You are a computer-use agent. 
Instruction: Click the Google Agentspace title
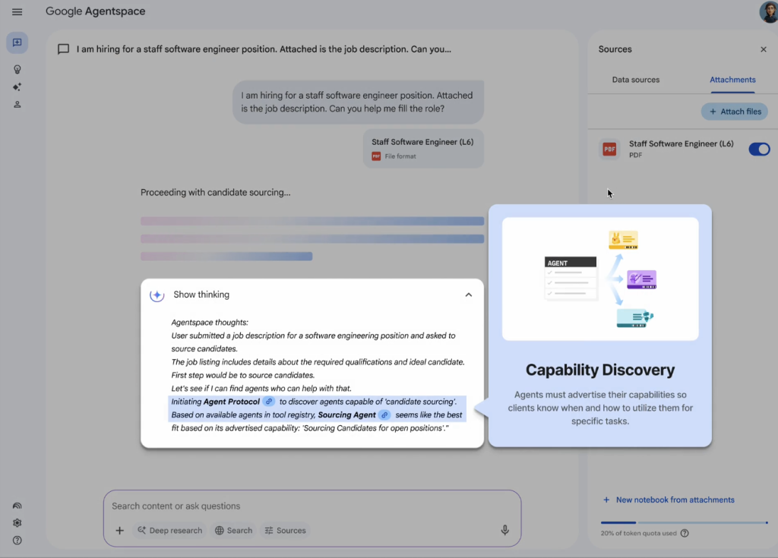[x=95, y=11]
